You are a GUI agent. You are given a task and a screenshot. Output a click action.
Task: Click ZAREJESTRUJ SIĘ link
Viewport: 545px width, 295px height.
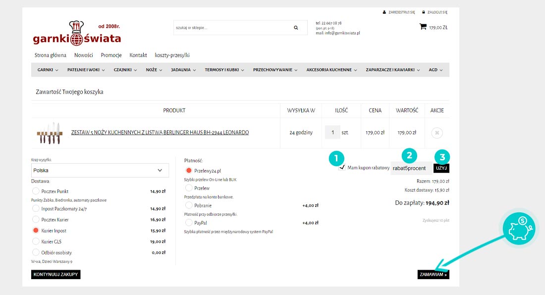tap(402, 12)
